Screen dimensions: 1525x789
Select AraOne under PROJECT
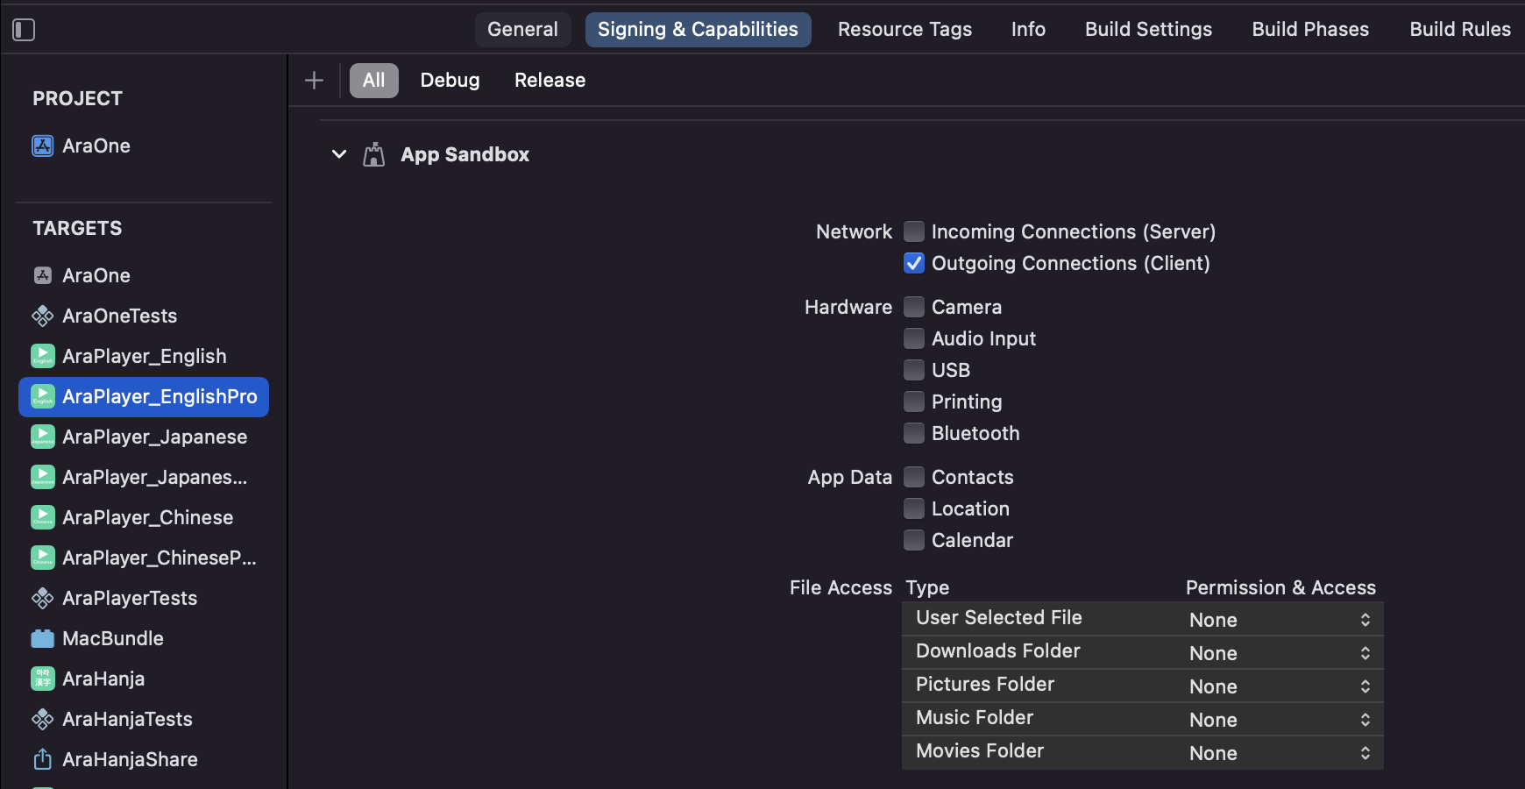click(x=96, y=146)
